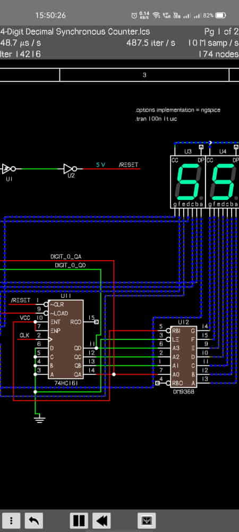Tap the U3 DP pin terminator
This screenshot has width=239, height=532.
point(201,147)
